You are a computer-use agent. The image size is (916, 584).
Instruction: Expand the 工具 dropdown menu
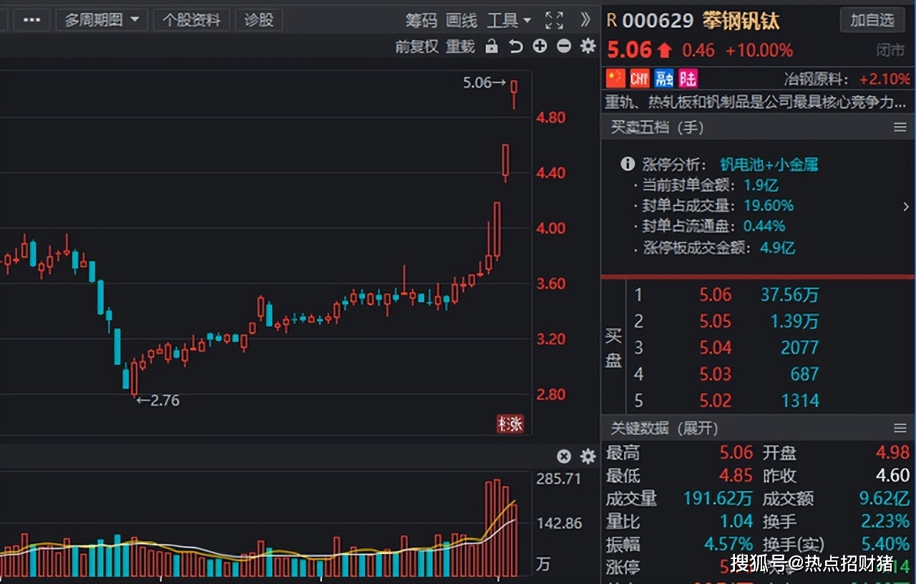(509, 21)
